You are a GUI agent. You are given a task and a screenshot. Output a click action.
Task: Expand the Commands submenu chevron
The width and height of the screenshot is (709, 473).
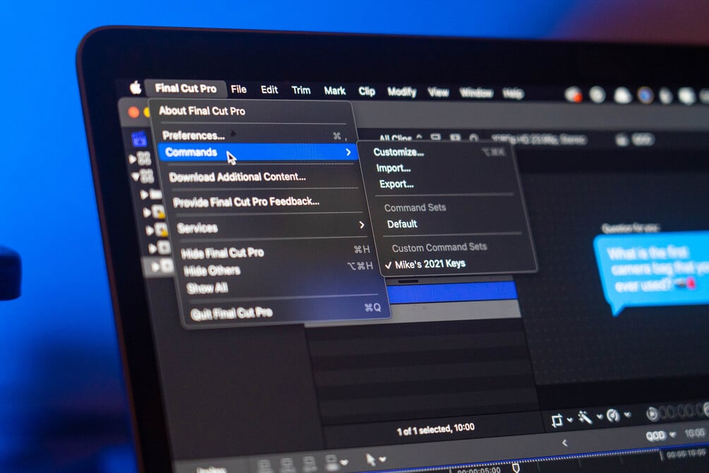point(349,152)
